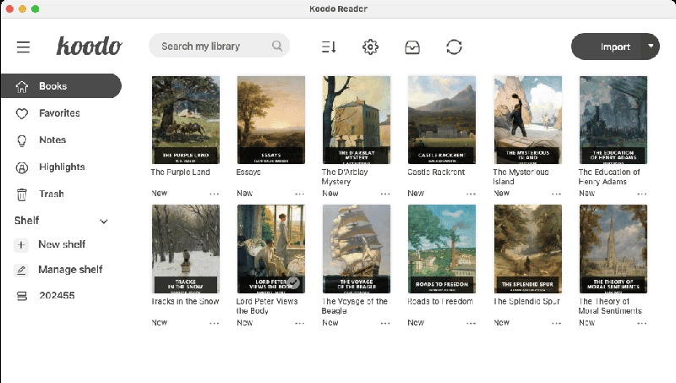This screenshot has height=383, width=676.
Task: Open more options for The D'Arblay Mystery
Action: tap(385, 194)
